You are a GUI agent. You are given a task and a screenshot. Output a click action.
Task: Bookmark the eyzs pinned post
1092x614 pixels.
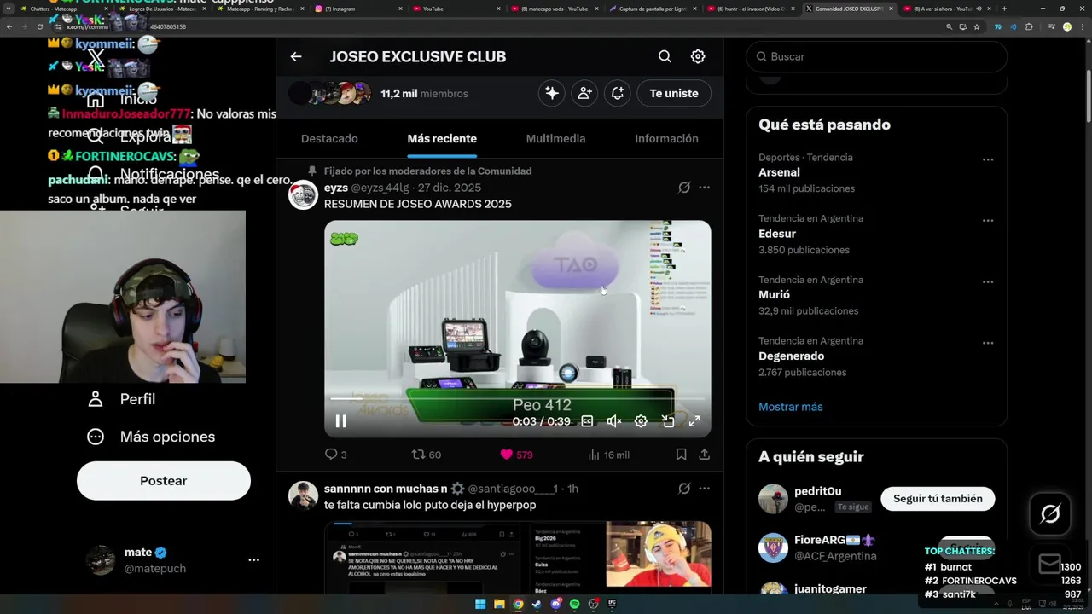click(681, 455)
